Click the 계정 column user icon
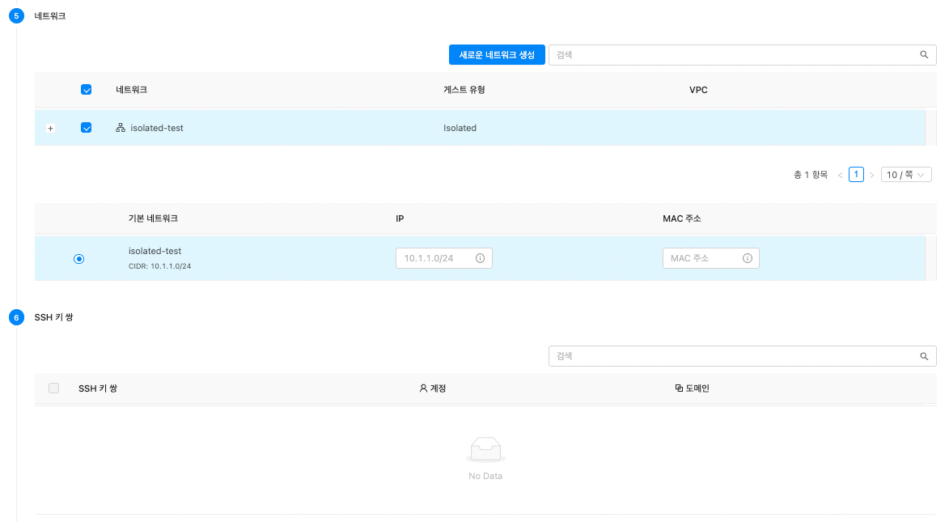This screenshot has height=522, width=949. (x=423, y=388)
